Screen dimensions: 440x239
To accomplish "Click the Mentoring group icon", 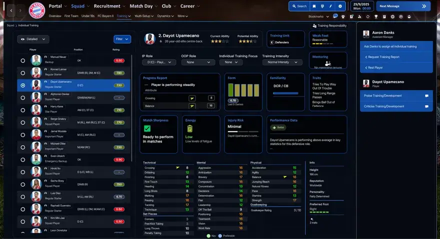I will pyautogui.click(x=328, y=63).
